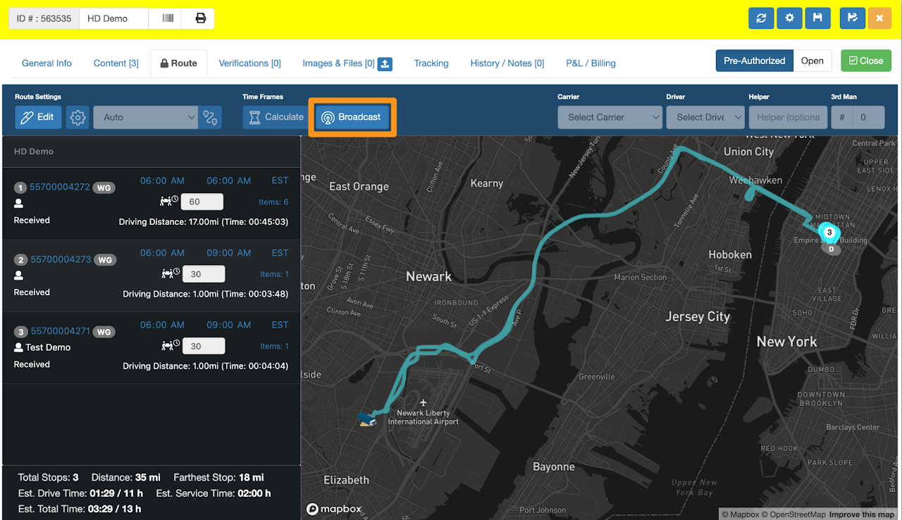This screenshot has height=520, width=902.
Task: Go to the Tracking tab
Action: [431, 63]
